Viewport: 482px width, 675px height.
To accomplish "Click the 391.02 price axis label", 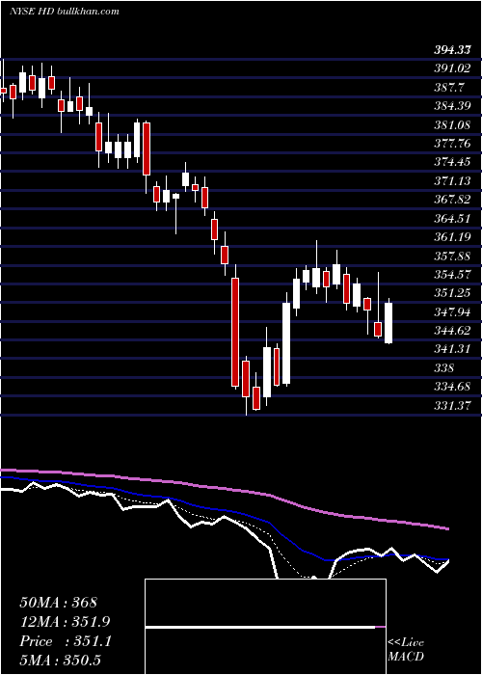I will click(451, 68).
